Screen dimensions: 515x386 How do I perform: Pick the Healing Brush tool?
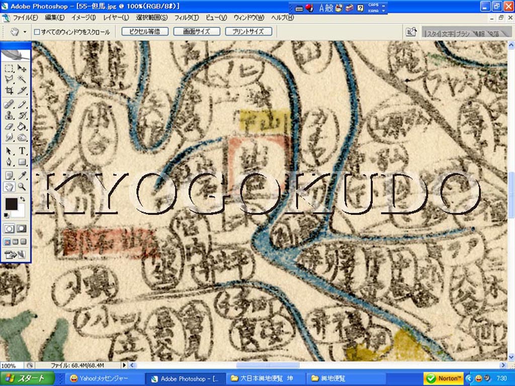coord(9,105)
